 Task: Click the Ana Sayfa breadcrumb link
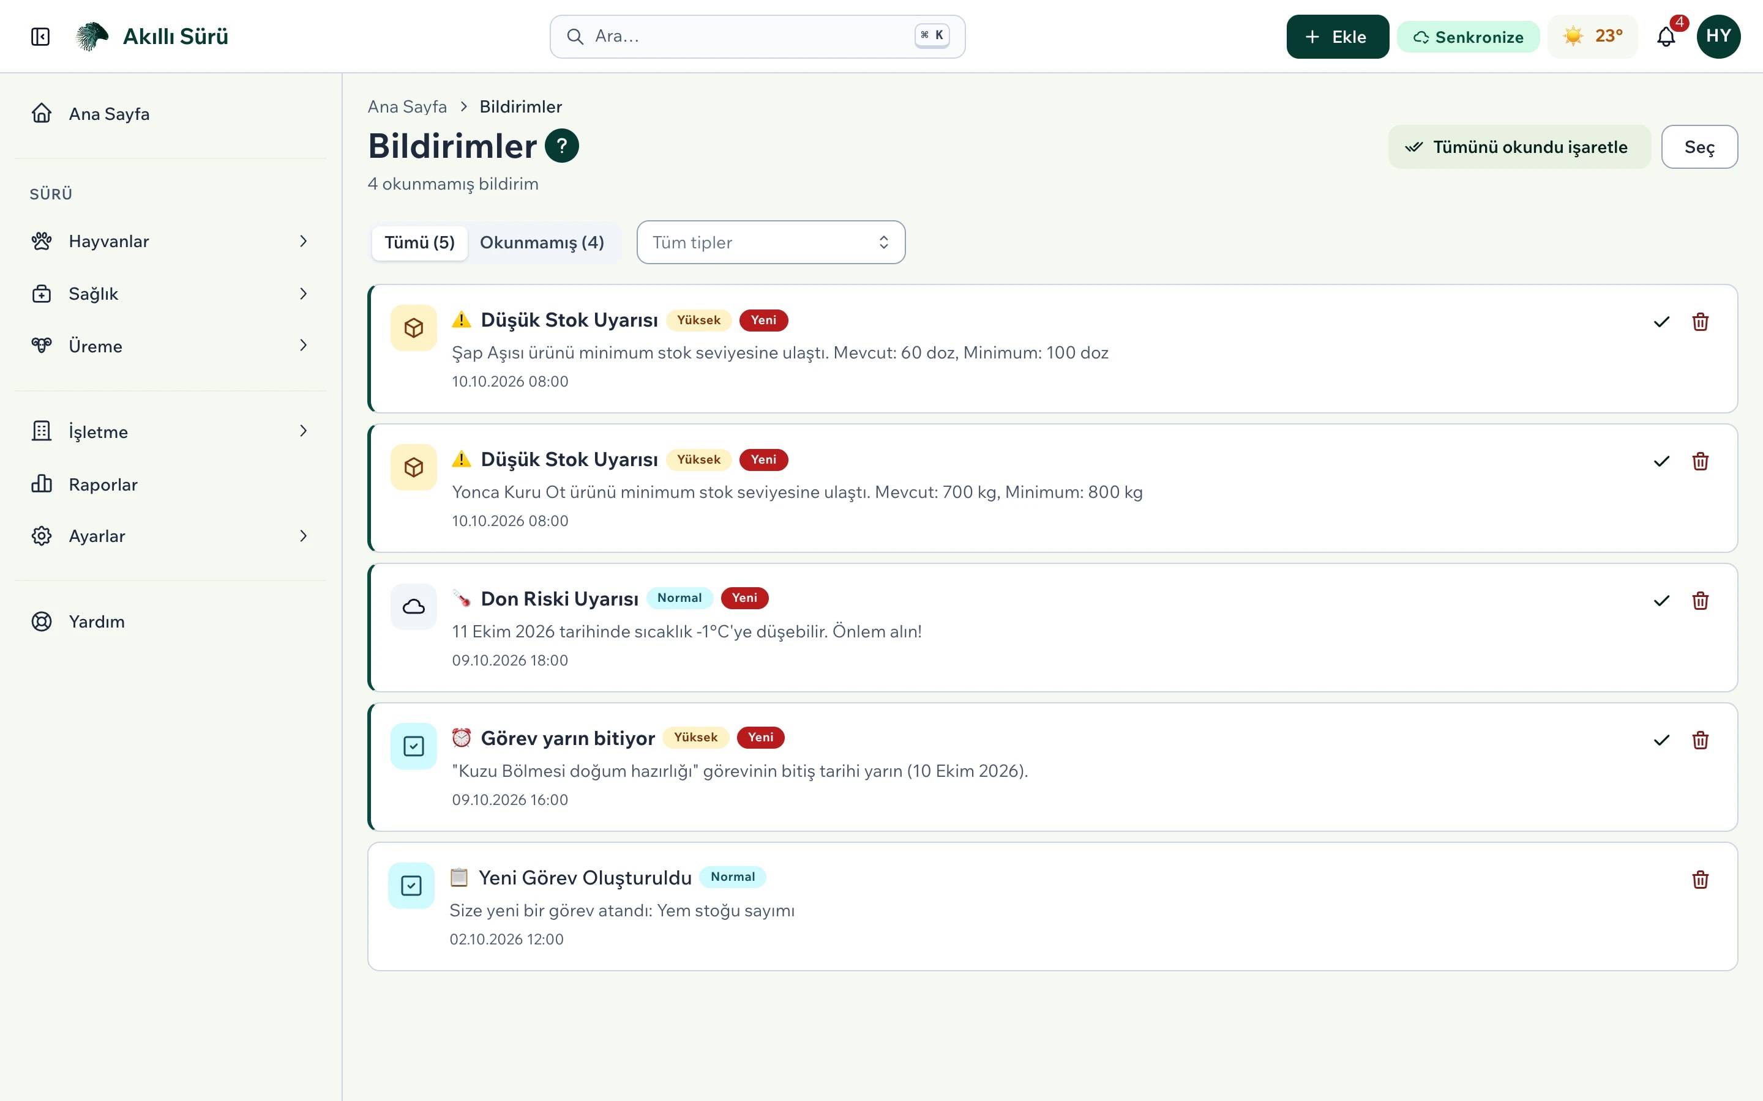click(x=406, y=107)
